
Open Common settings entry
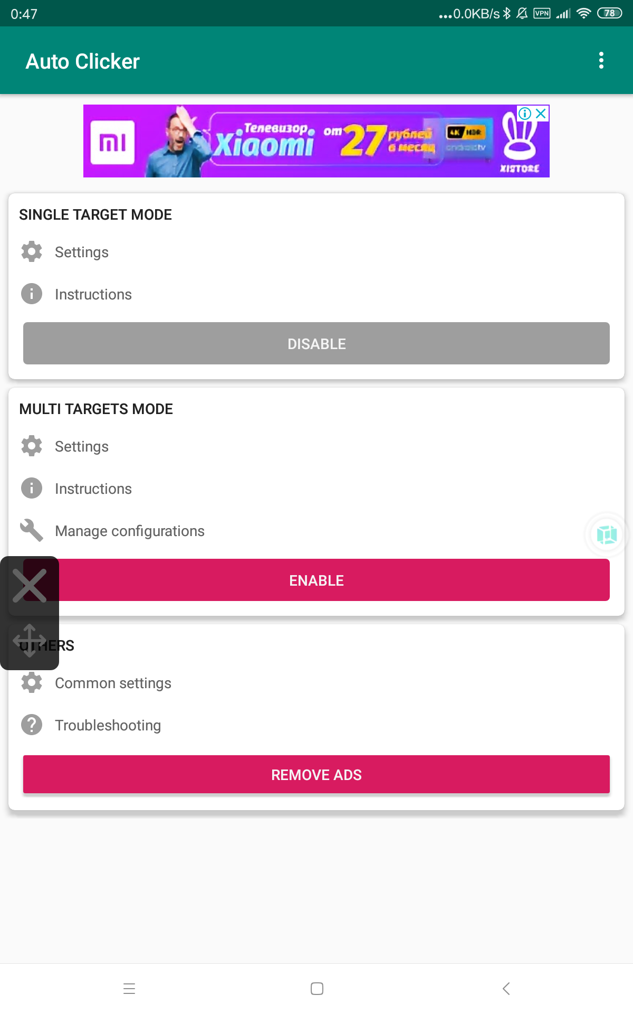[113, 683]
